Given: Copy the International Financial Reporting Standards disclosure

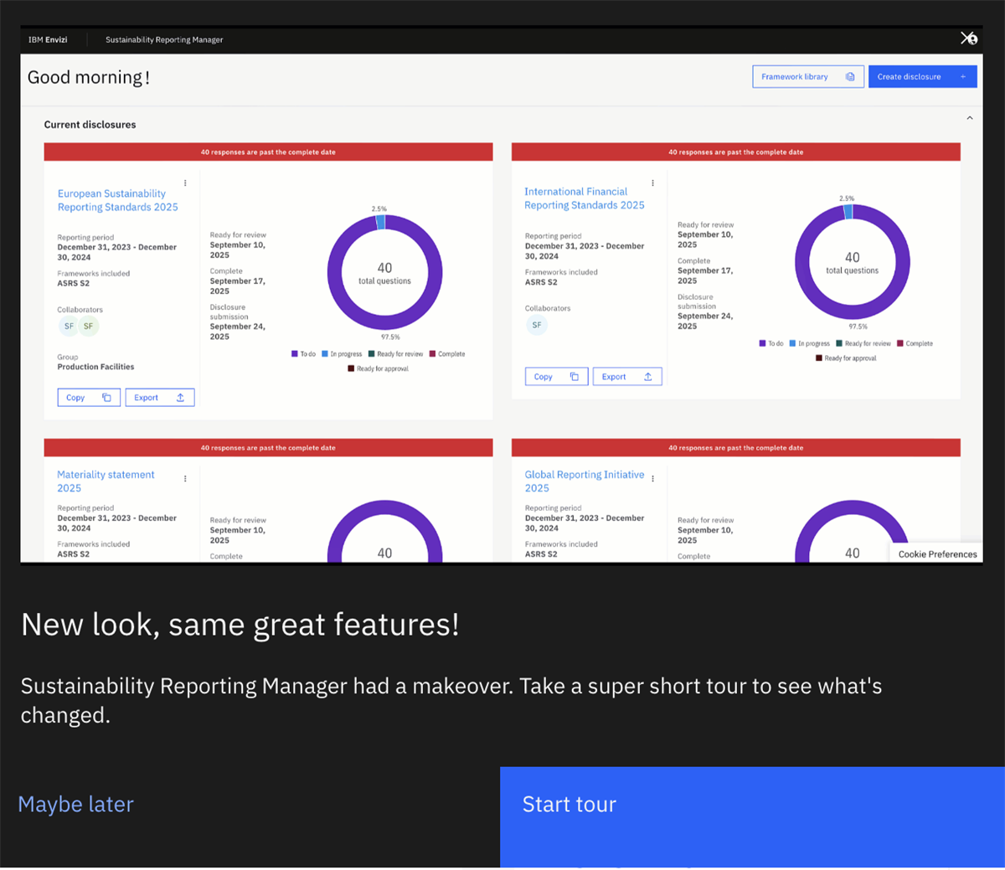Looking at the screenshot, I should [556, 377].
